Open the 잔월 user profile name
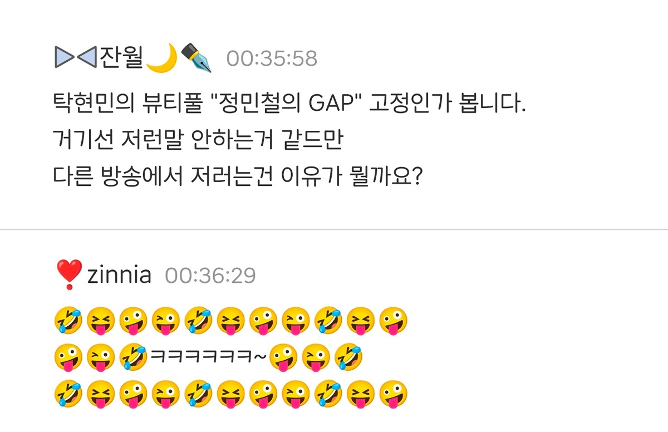The height and width of the screenshot is (432, 668). (122, 58)
